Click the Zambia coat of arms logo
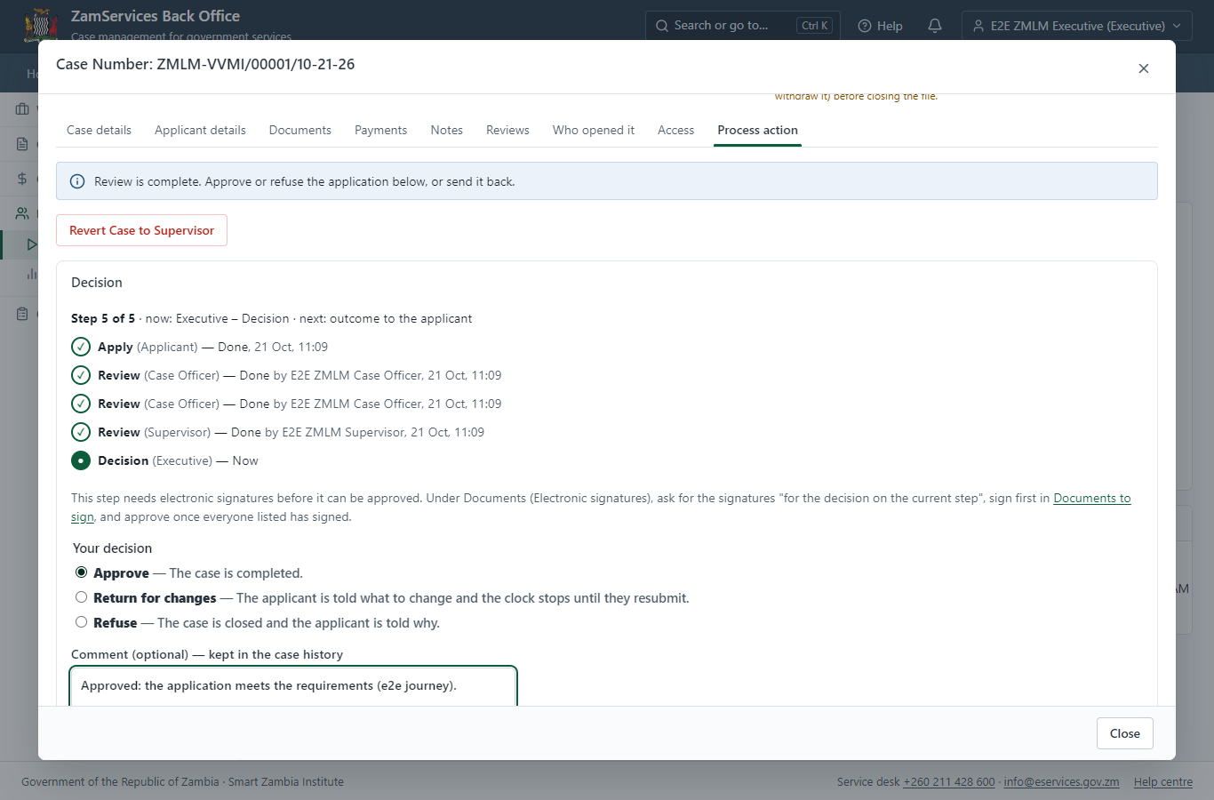Viewport: 1214px width, 800px height. click(41, 24)
